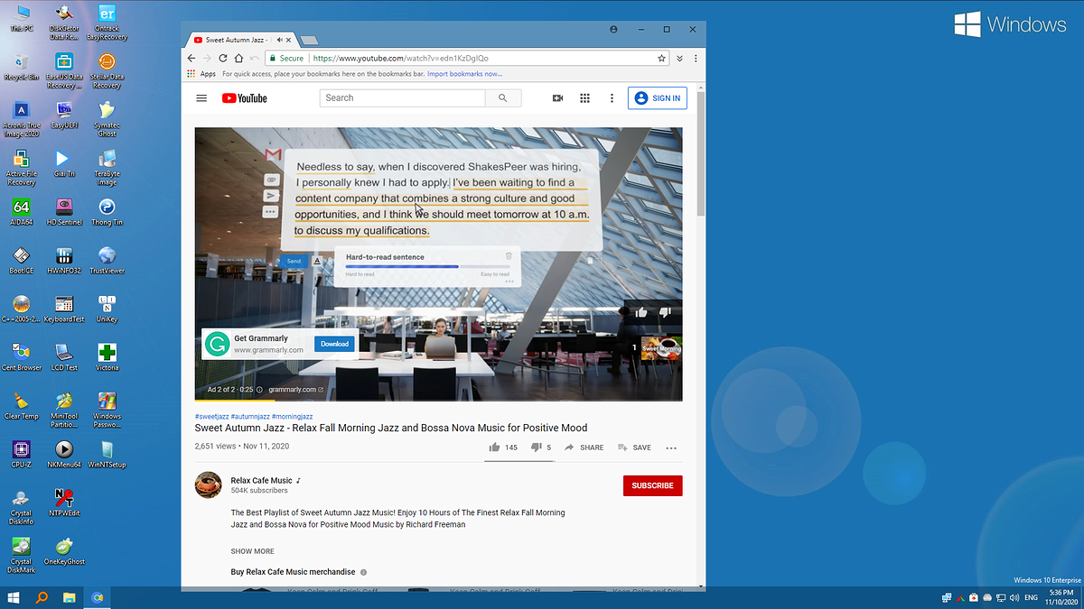Expand browser extensions overflow chevron
The height and width of the screenshot is (609, 1084).
[679, 58]
